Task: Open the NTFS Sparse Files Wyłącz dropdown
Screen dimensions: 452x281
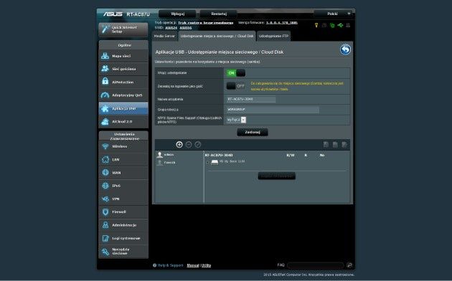Action: tap(236, 120)
